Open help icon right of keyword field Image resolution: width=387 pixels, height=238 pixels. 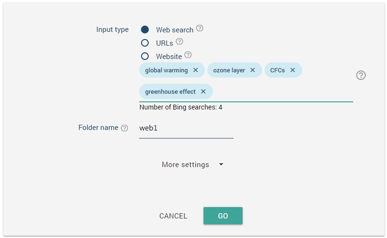click(361, 75)
